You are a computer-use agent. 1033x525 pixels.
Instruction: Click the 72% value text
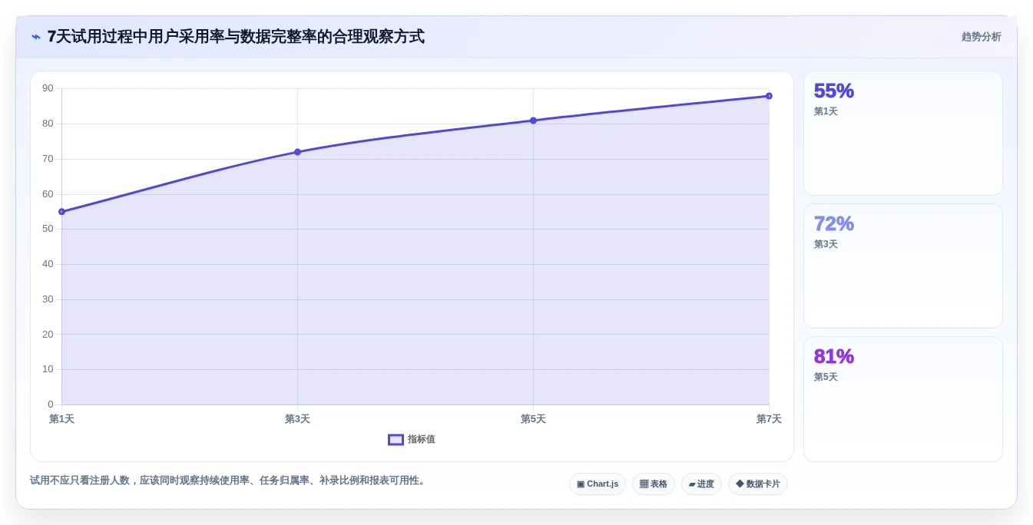point(834,224)
